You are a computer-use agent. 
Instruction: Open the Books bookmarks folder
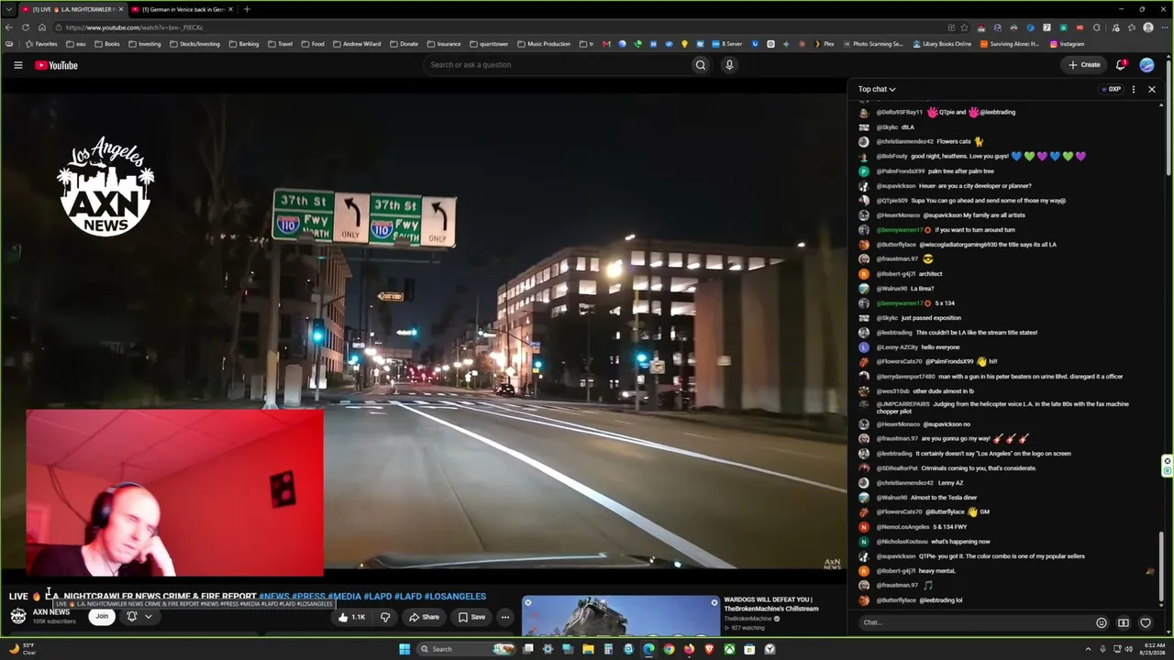tap(107, 44)
